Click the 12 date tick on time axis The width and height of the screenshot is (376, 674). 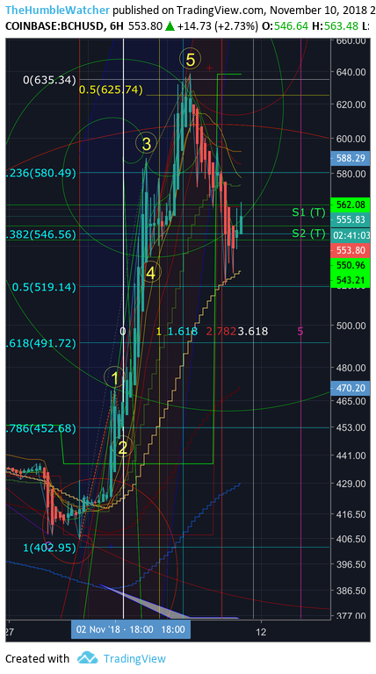pos(261,632)
